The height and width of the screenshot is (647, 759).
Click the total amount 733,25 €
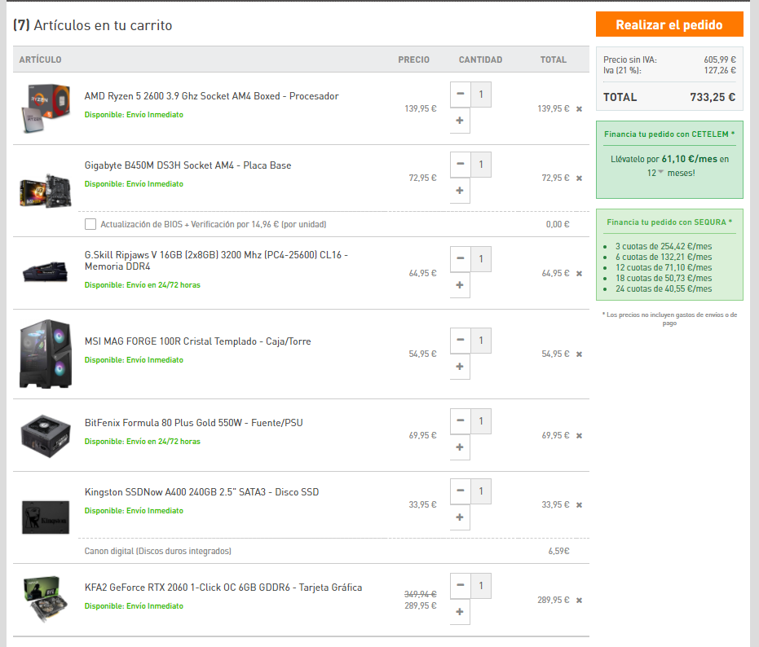713,97
